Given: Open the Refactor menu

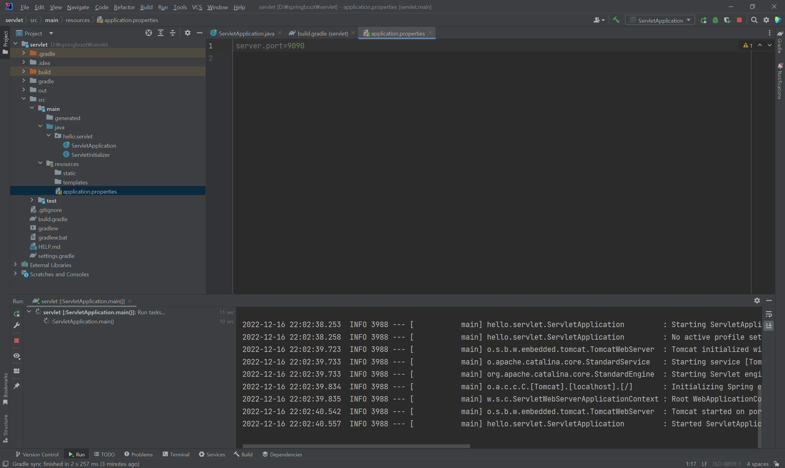Looking at the screenshot, I should pyautogui.click(x=124, y=7).
